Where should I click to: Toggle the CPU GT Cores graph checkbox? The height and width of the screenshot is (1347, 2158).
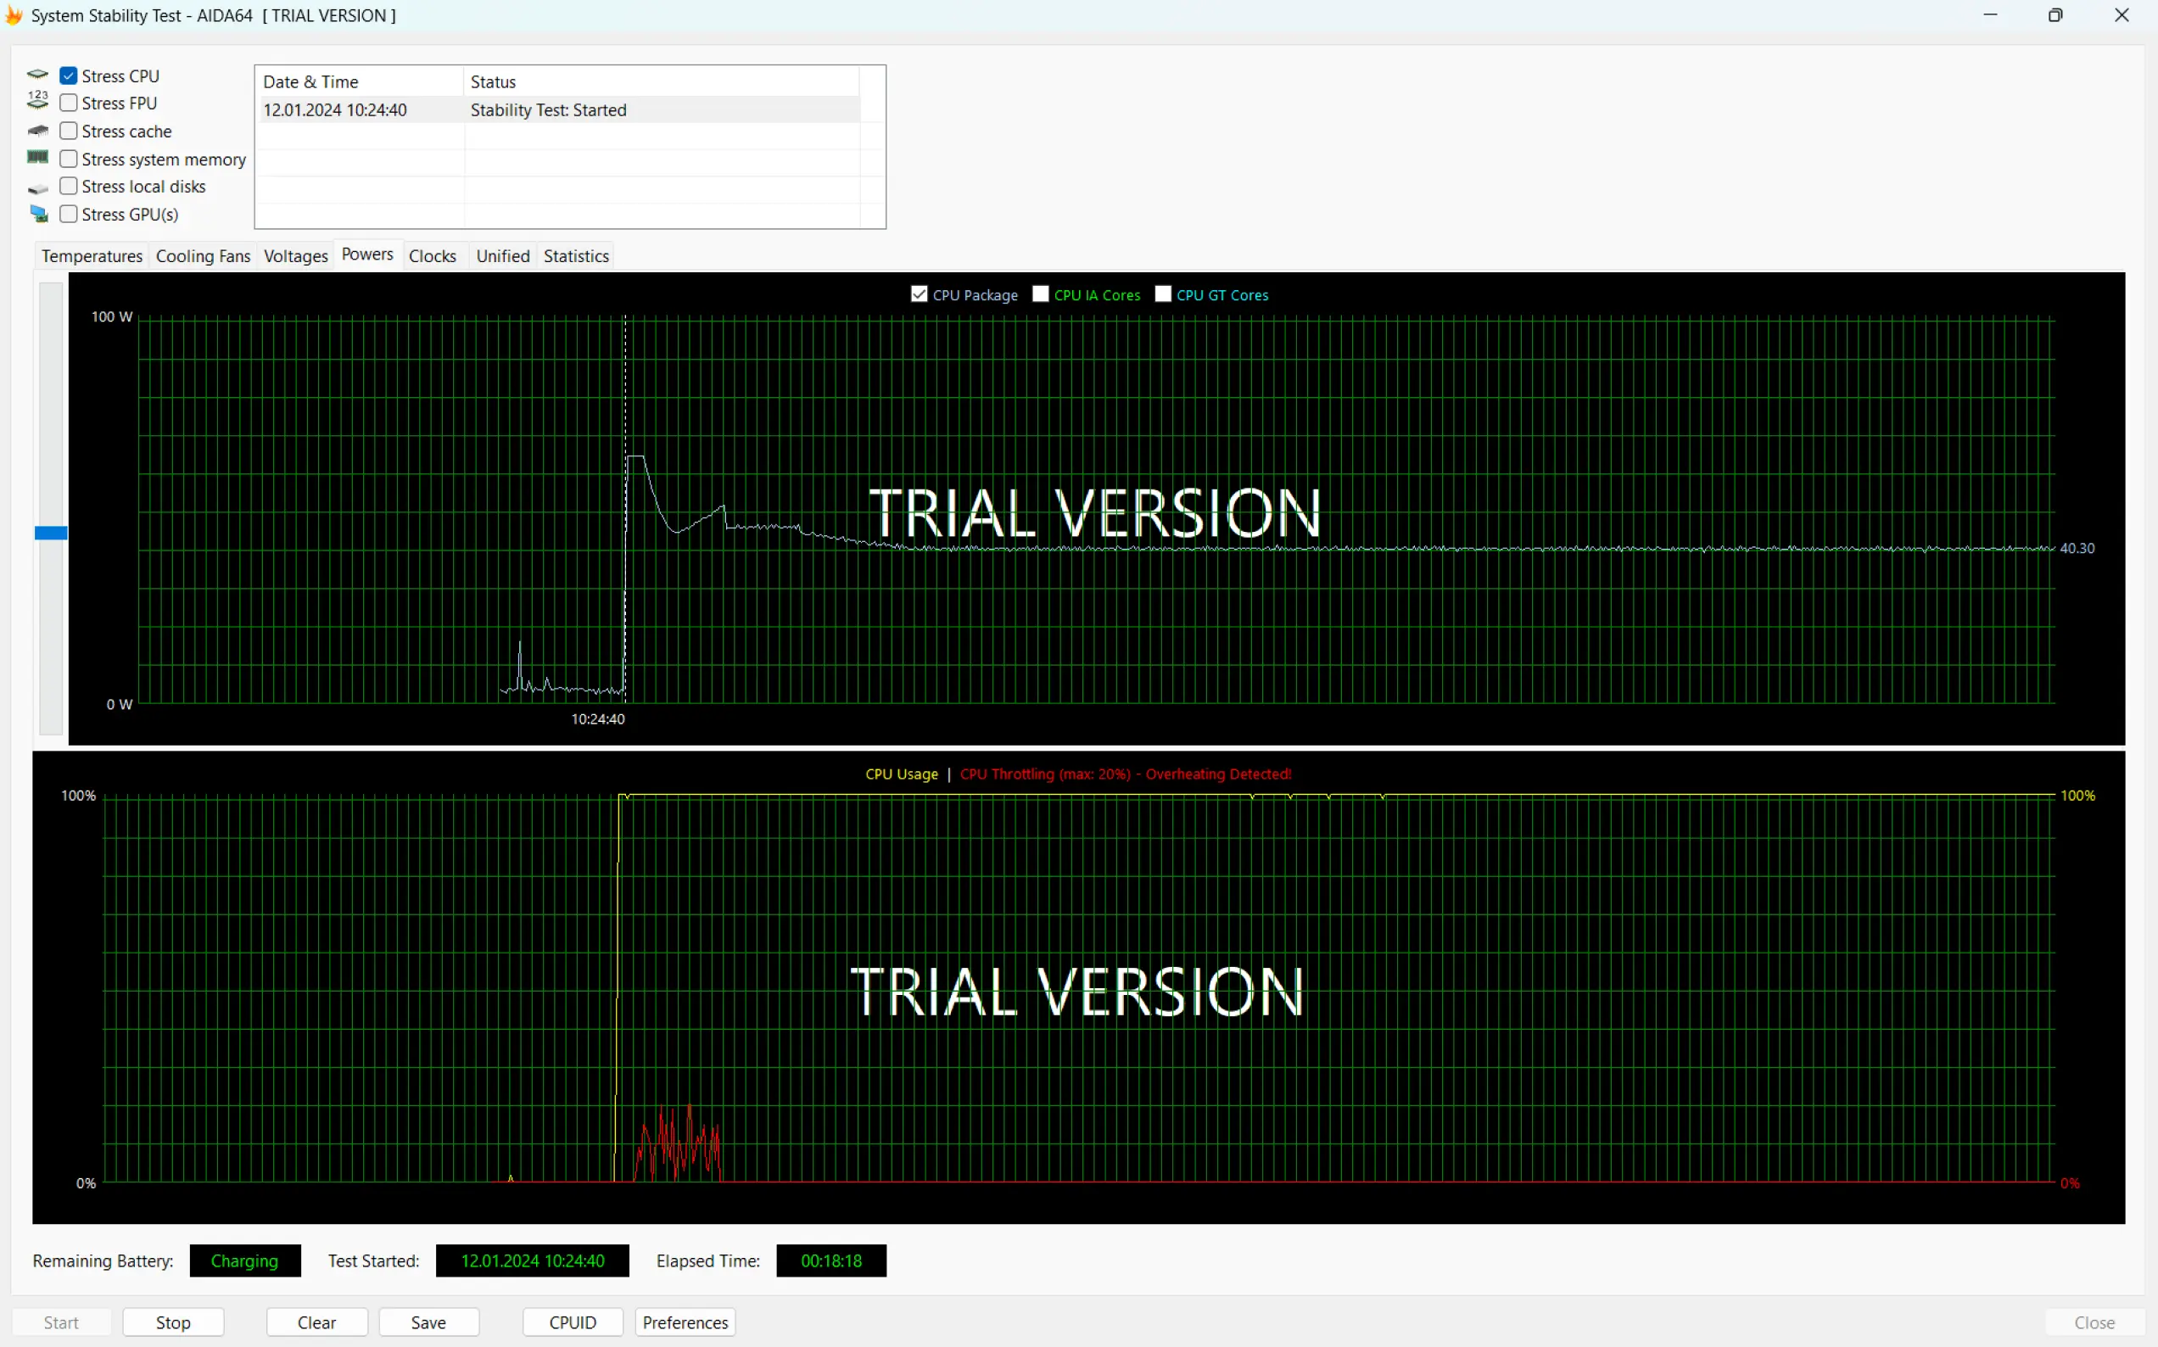click(1162, 294)
